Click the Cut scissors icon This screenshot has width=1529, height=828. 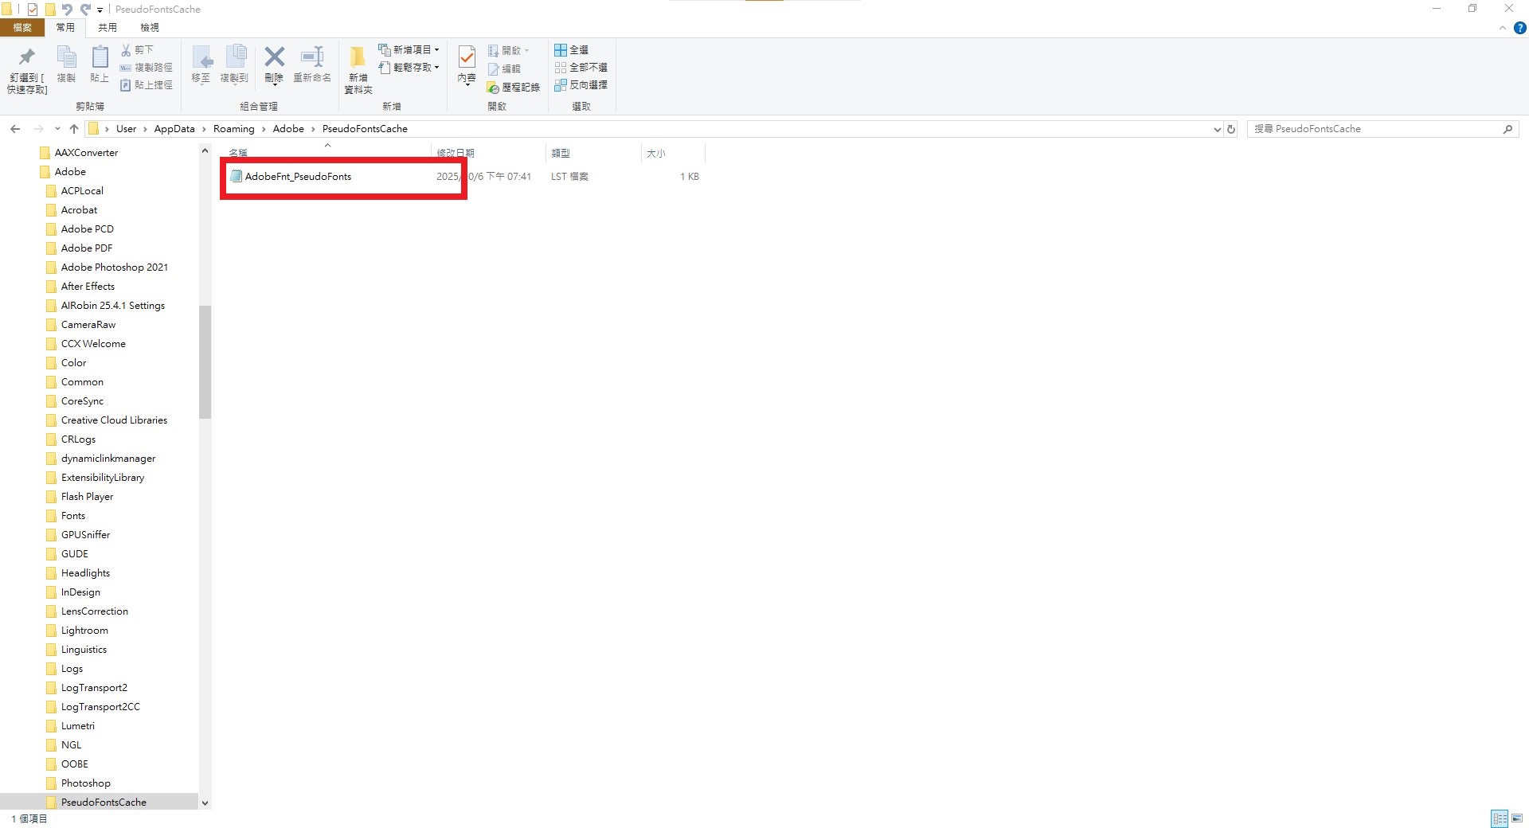[x=126, y=49]
